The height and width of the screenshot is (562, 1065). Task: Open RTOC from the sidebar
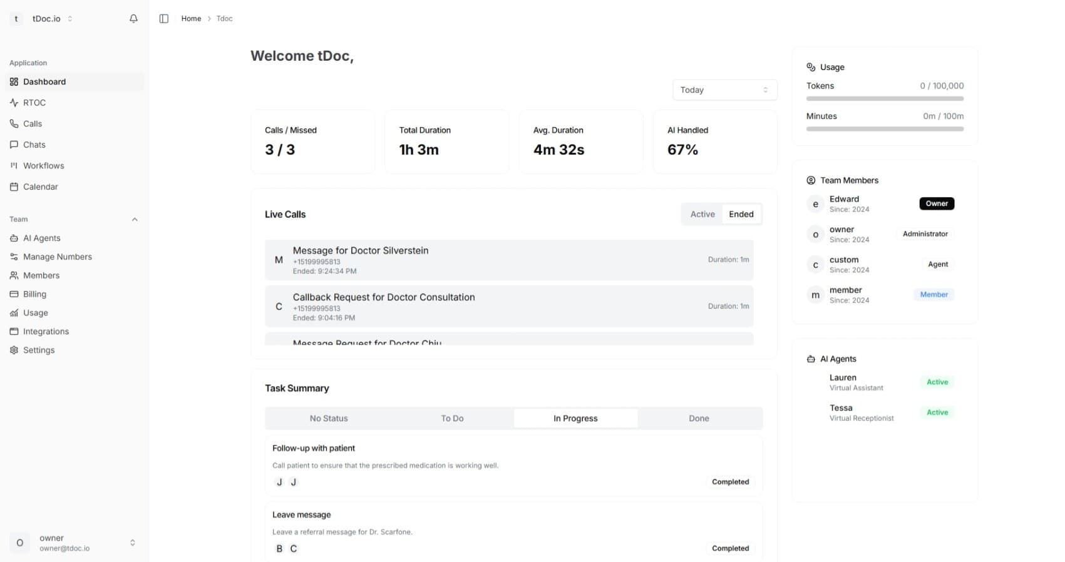click(34, 103)
